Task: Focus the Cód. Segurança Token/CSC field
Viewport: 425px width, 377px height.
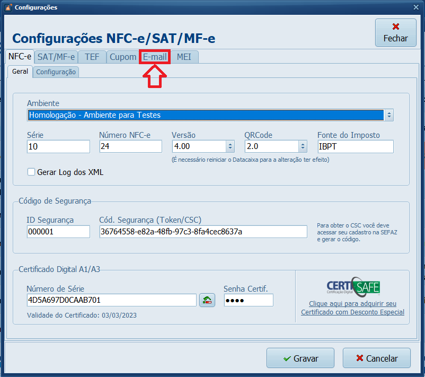Action: (203, 232)
